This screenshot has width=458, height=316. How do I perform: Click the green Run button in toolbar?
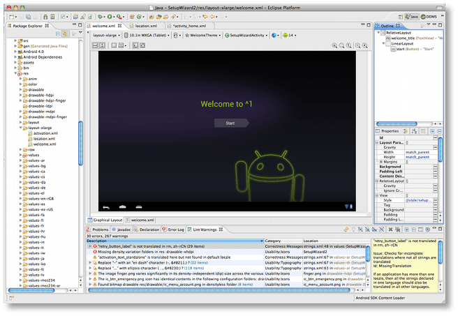[x=110, y=17]
